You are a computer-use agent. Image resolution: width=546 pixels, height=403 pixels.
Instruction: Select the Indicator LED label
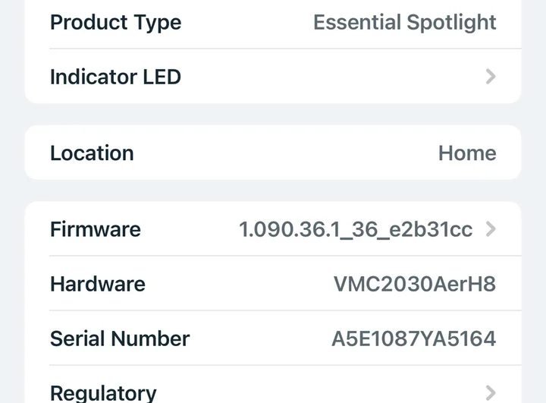point(115,77)
